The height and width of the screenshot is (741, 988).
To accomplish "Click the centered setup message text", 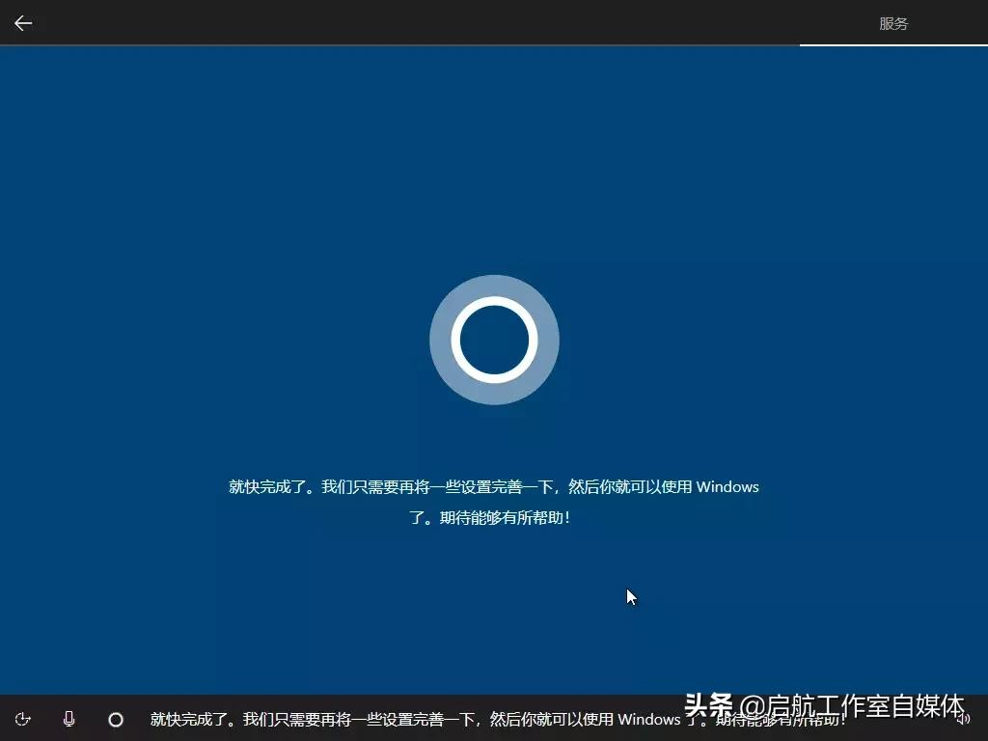I will tap(494, 502).
